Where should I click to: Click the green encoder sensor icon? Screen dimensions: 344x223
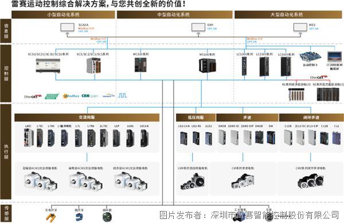click(107, 217)
